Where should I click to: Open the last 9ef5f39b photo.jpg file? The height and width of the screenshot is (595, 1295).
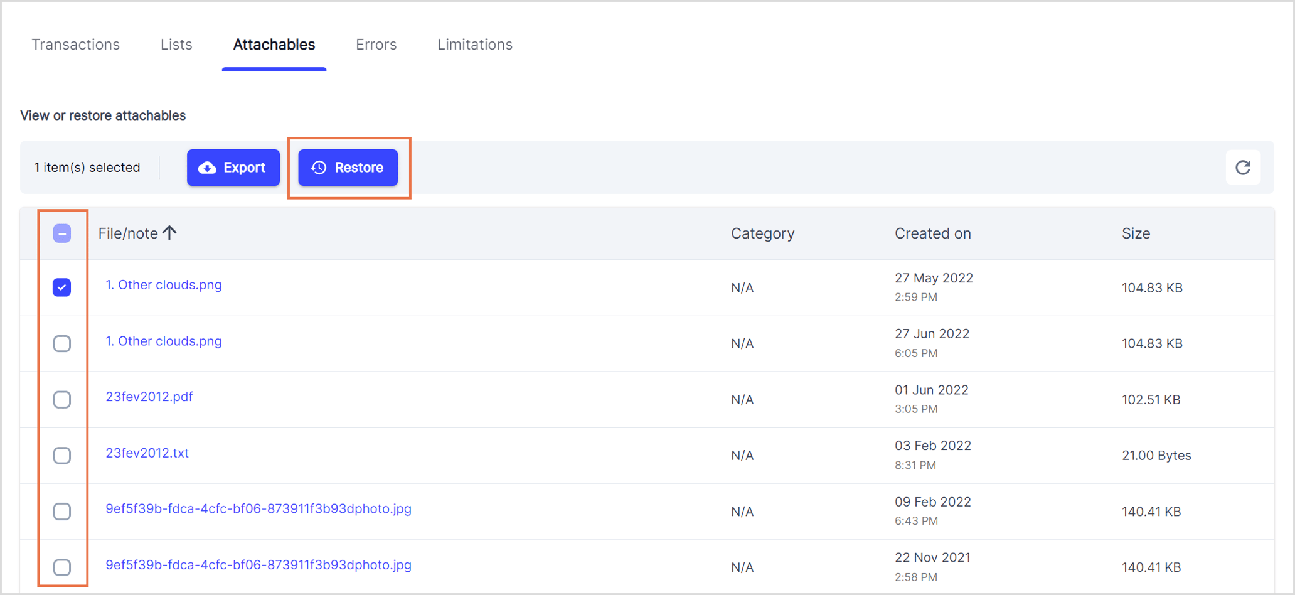(258, 565)
